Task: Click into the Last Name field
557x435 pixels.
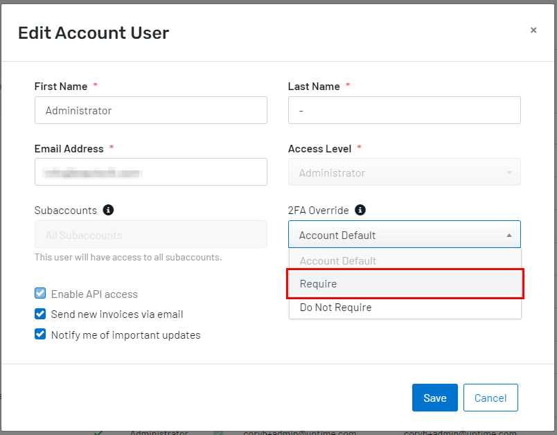Action: 404,110
